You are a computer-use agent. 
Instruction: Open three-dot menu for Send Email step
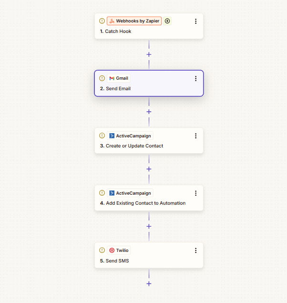[x=195, y=79]
